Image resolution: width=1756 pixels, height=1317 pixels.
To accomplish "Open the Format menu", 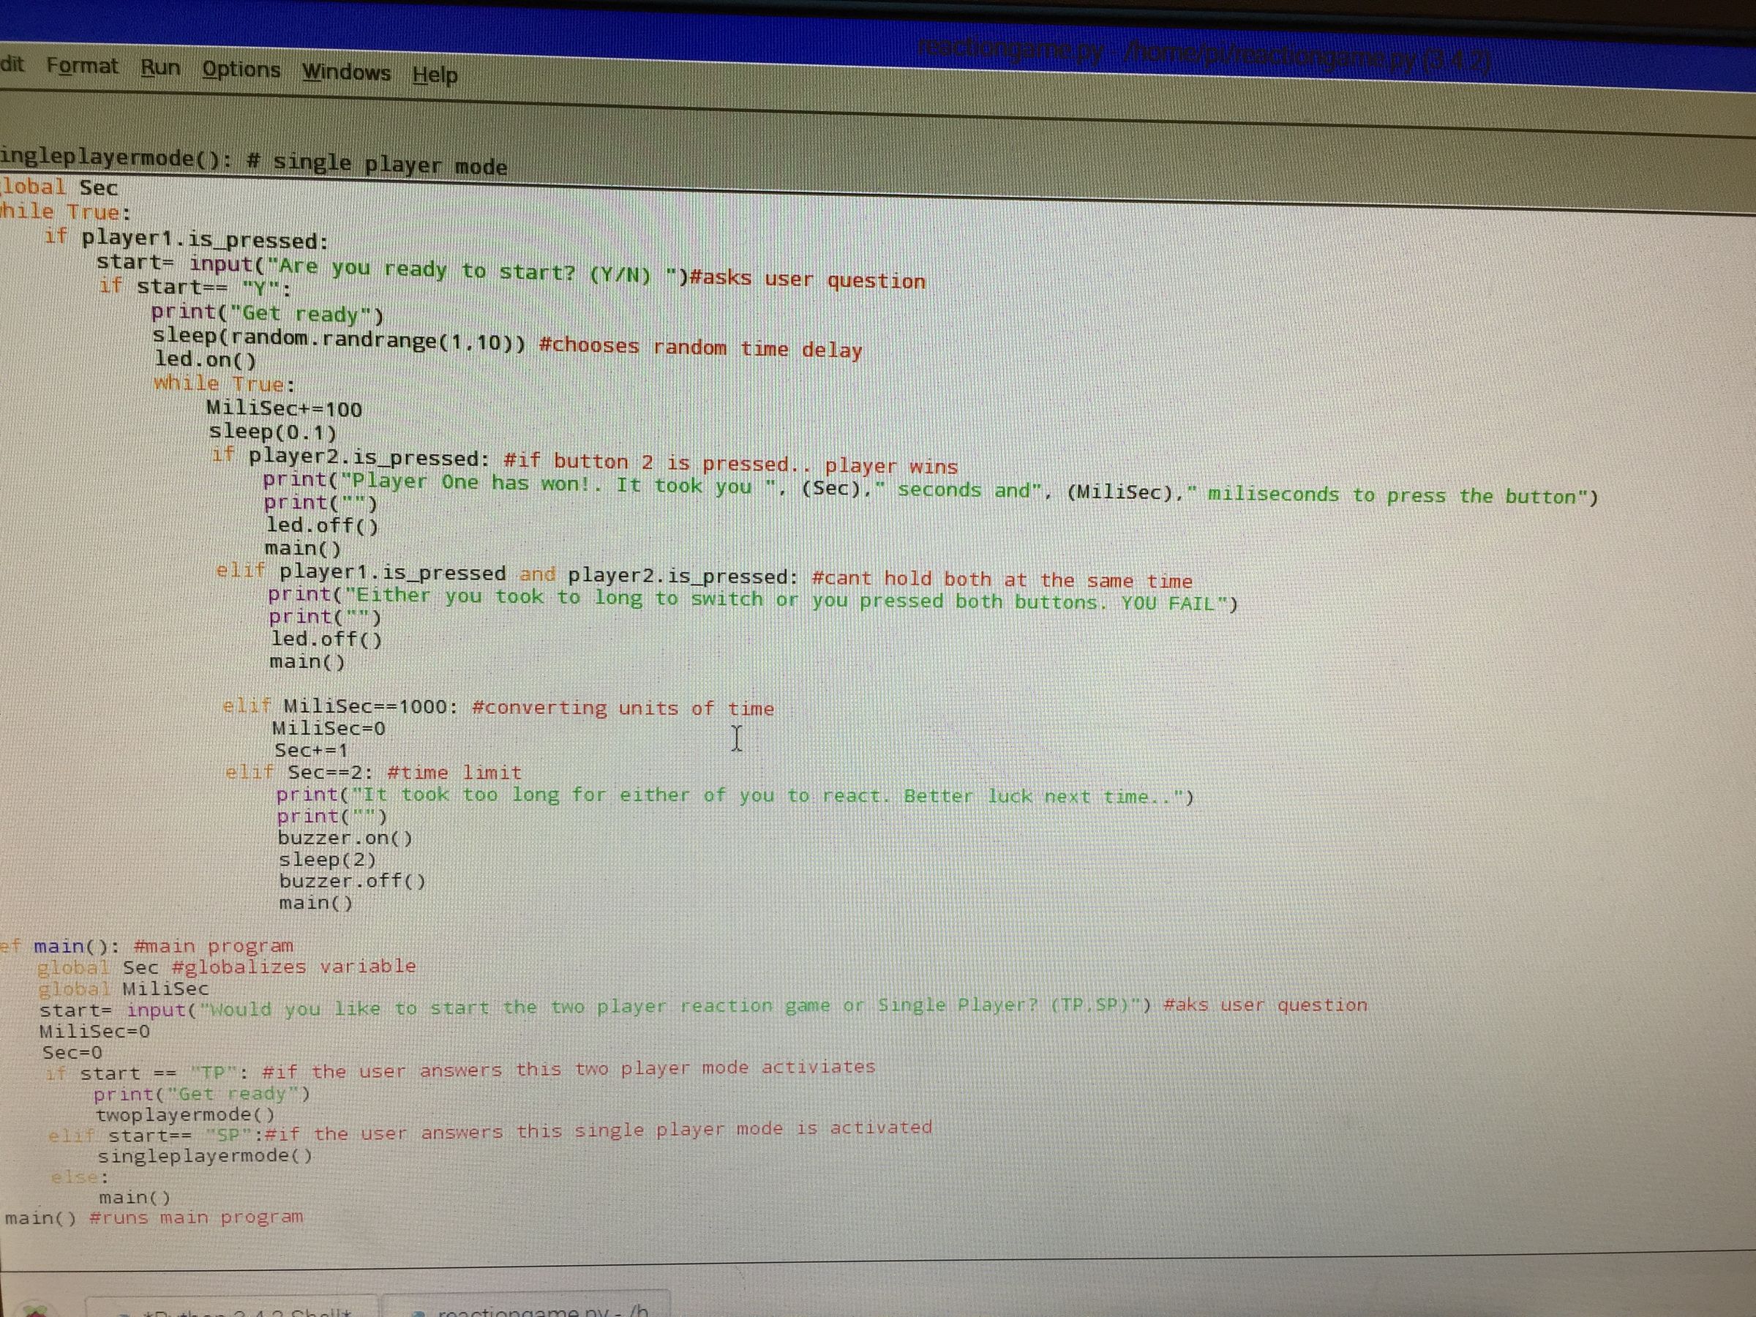I will tap(83, 66).
